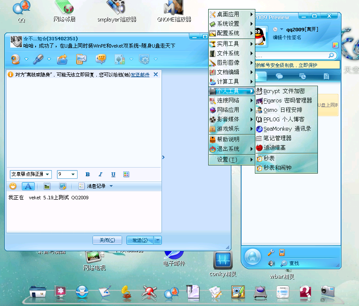Open the send button options arrow
Viewport: 359px width, 306px height.
click(158, 240)
